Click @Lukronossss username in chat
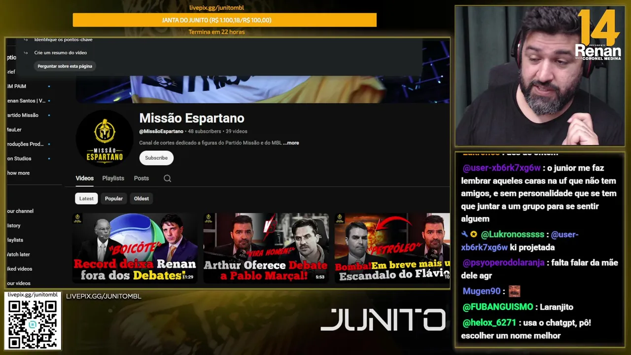Image resolution: width=631 pixels, height=355 pixels. tap(513, 235)
